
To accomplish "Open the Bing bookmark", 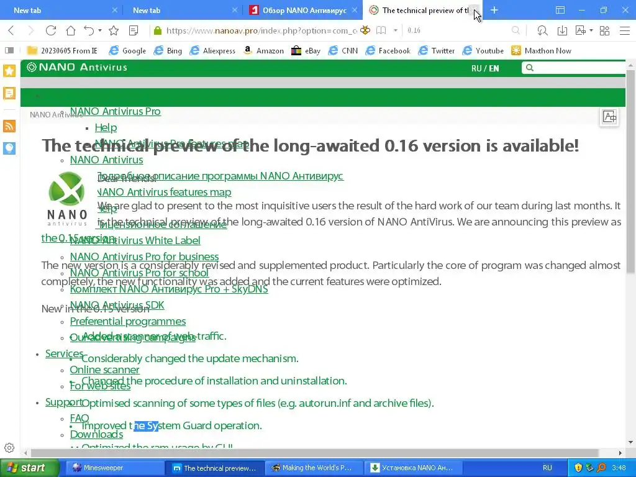I will pos(168,50).
